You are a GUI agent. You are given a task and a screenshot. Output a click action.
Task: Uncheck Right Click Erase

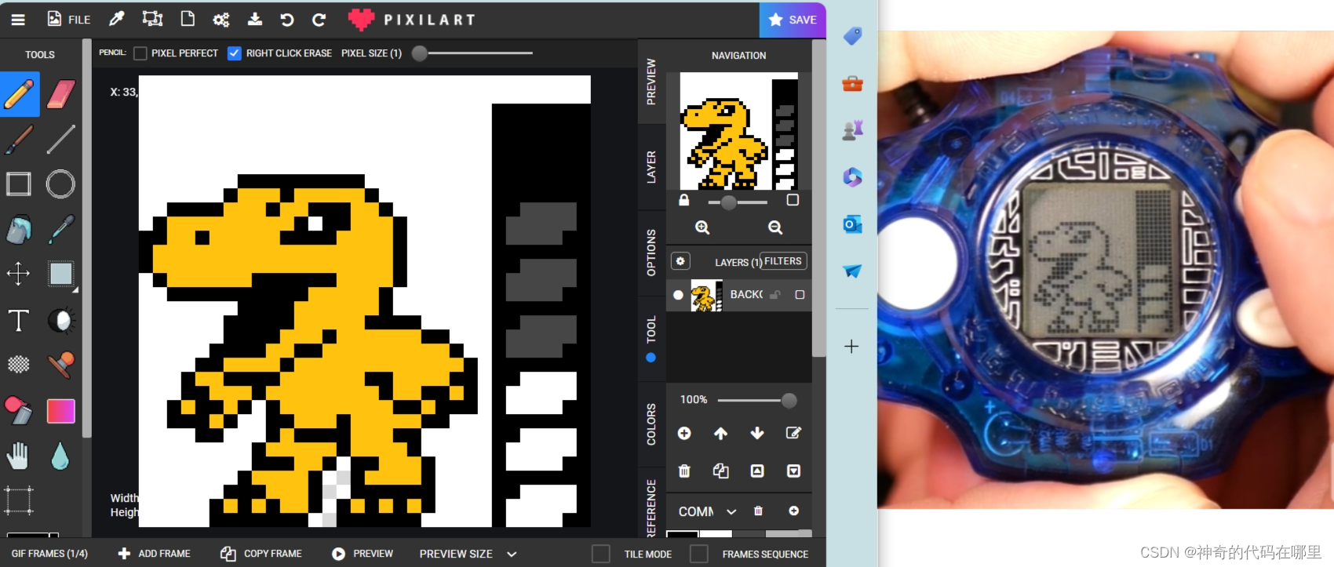pos(234,53)
